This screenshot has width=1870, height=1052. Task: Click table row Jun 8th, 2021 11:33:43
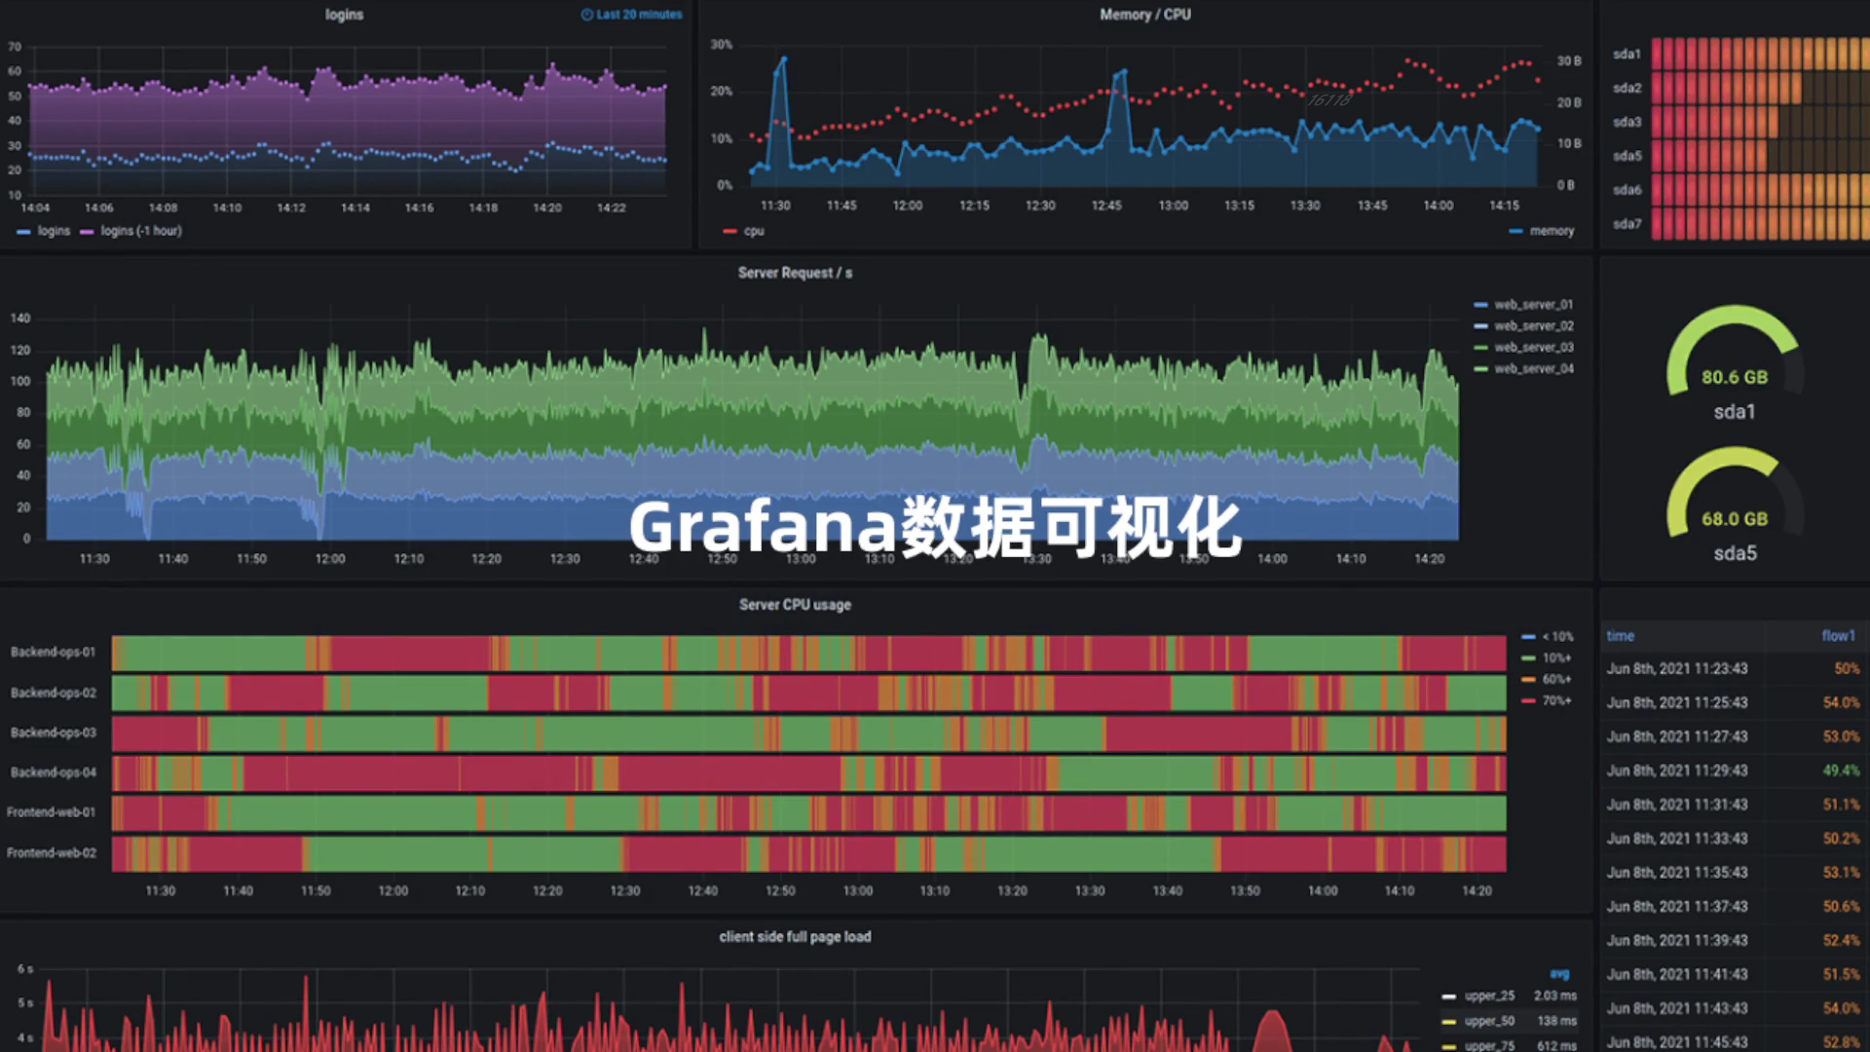point(1734,839)
